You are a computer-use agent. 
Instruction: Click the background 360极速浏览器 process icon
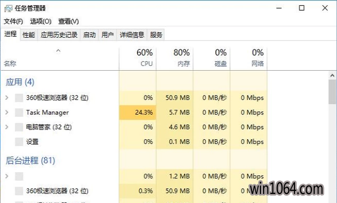pyautogui.click(x=19, y=191)
